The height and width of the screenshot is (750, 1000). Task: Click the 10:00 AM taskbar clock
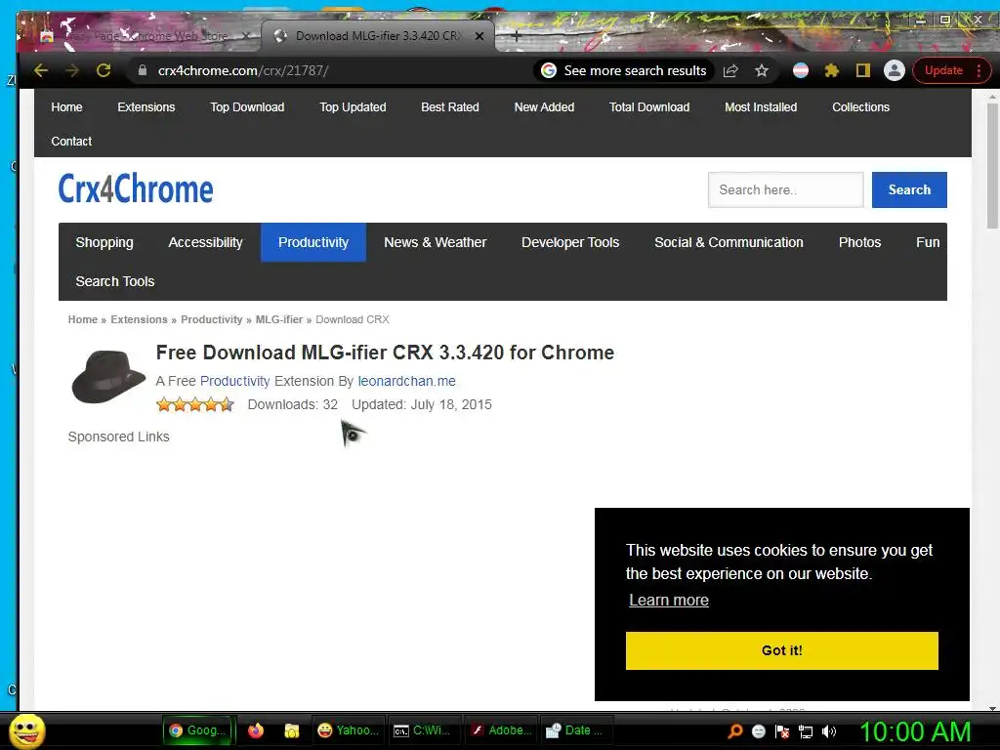click(x=915, y=731)
